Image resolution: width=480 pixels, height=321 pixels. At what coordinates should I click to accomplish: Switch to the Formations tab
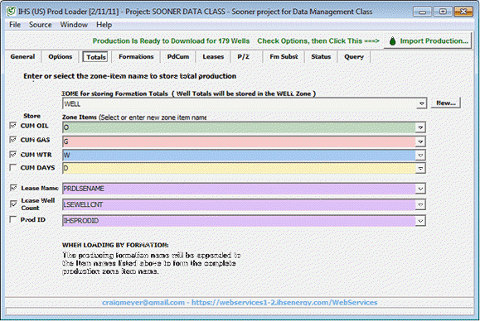click(136, 57)
